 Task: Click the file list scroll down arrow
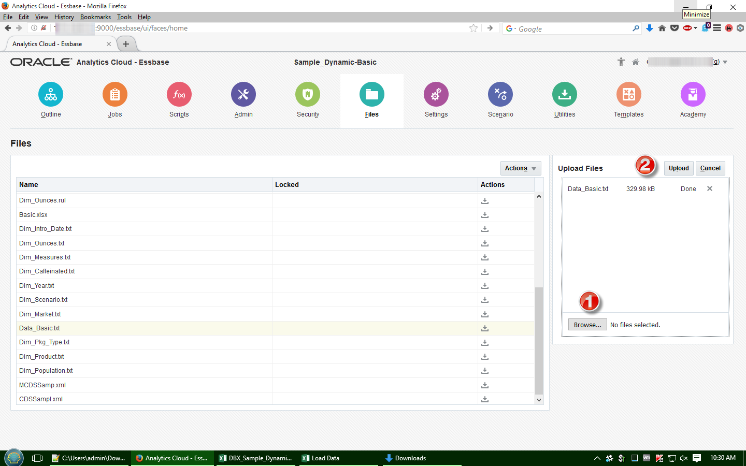(539, 400)
